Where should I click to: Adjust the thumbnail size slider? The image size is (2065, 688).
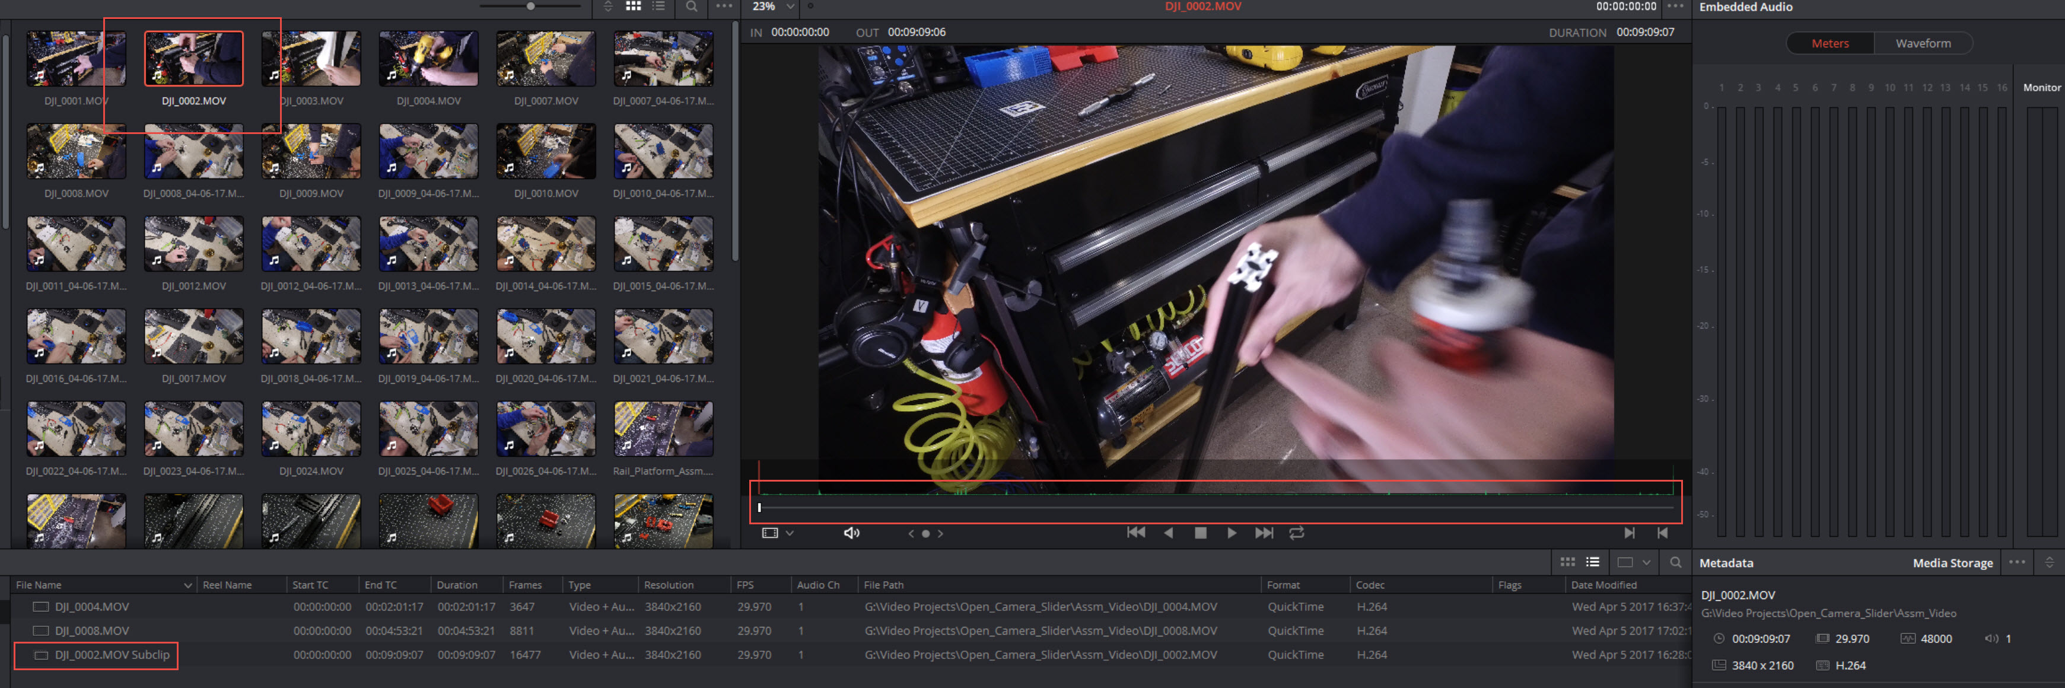coord(530,7)
